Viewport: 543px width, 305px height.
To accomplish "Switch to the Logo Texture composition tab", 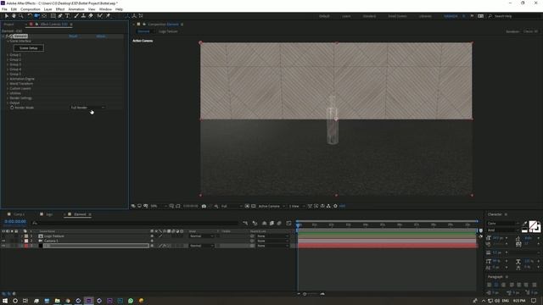I will pyautogui.click(x=168, y=31).
